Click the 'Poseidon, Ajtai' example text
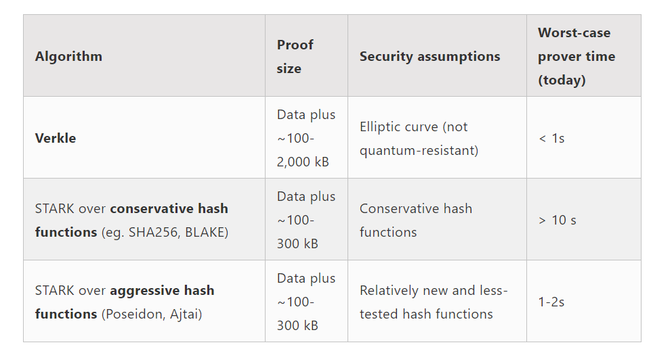 click(152, 314)
